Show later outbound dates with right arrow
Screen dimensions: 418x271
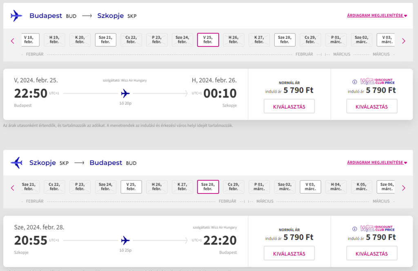point(404,41)
